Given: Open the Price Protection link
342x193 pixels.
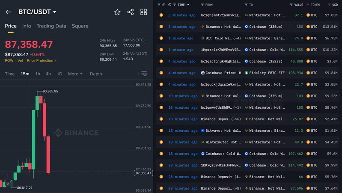Looking at the screenshot, I should [42, 61].
